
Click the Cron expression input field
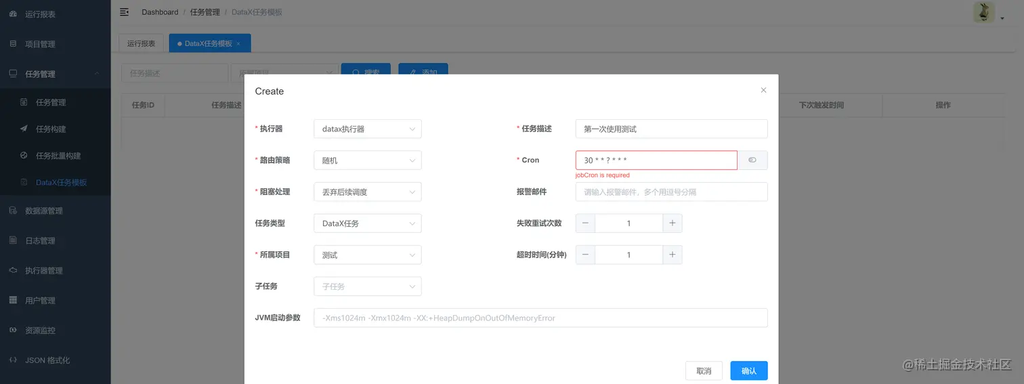pos(656,160)
